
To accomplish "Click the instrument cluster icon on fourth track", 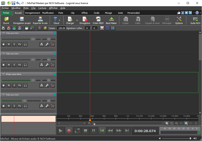I will point(41,106).
